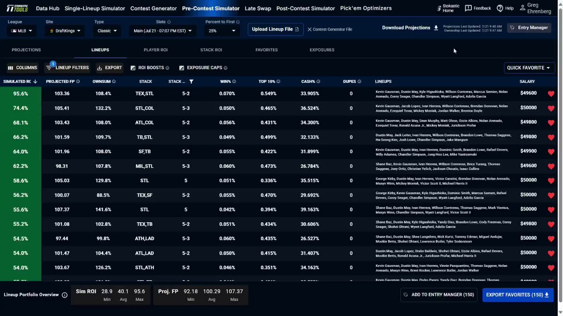Viewport: 563px width, 316px height.
Task: Toggle heart on the 55.6% STL lineup
Action: tap(551, 209)
